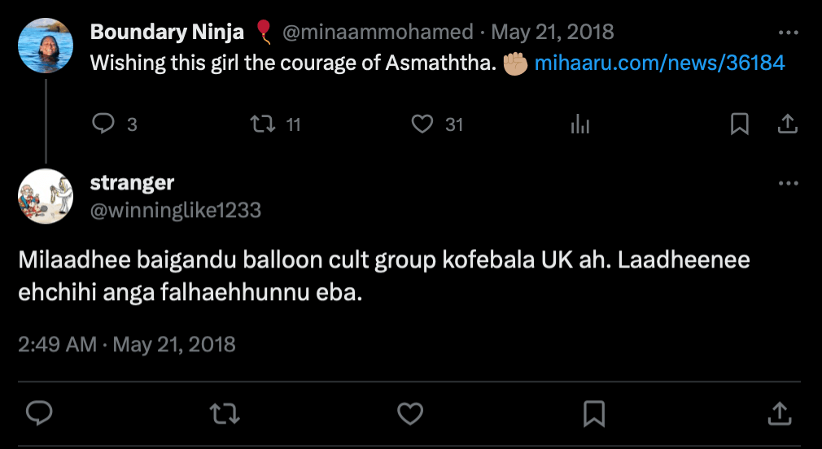Open the mihaaru.com news link

659,63
